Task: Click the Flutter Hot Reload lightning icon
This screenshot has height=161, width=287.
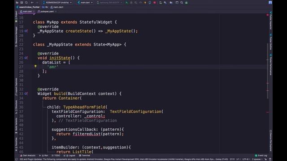Action: (x=145, y=3)
